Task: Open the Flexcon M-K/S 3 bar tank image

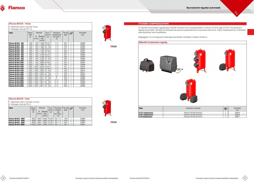Action: pos(107,108)
